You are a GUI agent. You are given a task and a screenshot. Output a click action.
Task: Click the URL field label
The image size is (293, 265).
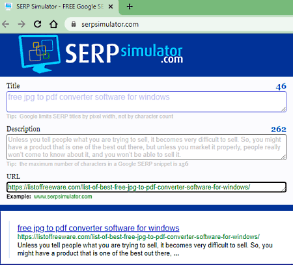[x=13, y=176]
